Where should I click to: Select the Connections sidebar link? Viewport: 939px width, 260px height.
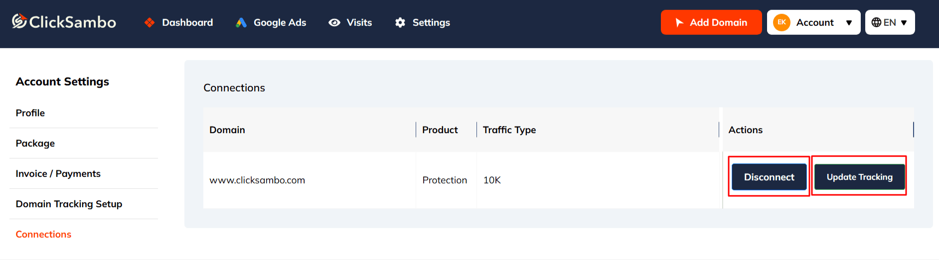pyautogui.click(x=43, y=234)
